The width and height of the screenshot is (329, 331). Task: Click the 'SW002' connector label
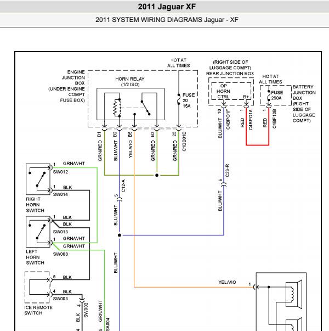click(86, 310)
